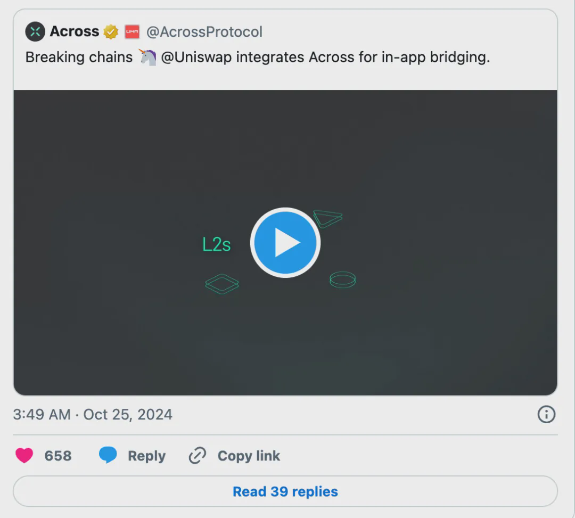Open the Read 39 replies button
The height and width of the screenshot is (518, 575).
285,491
